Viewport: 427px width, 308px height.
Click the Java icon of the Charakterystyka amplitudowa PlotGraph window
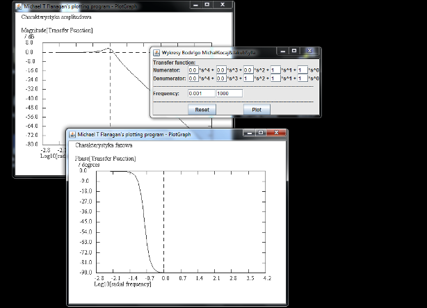pos(19,6)
